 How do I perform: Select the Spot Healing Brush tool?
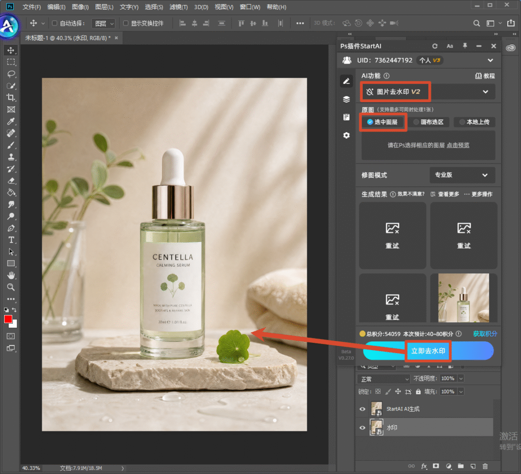[x=11, y=133]
